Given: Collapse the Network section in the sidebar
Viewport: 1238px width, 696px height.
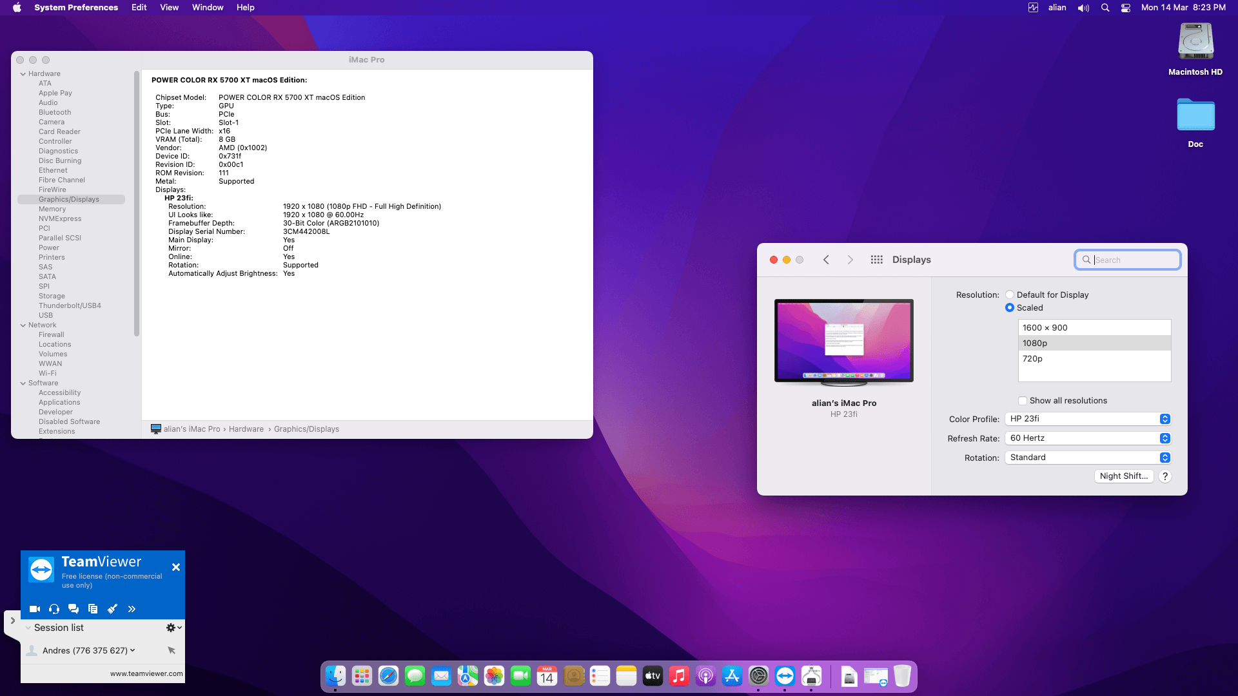Looking at the screenshot, I should point(23,325).
